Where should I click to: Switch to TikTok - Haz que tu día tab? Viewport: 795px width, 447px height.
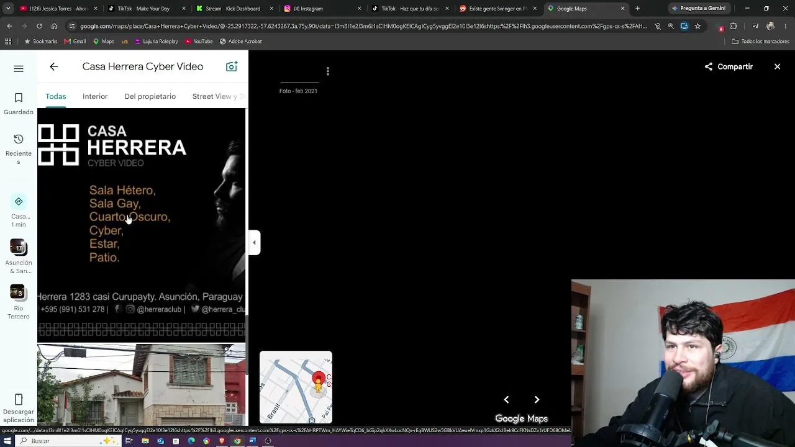click(x=410, y=9)
